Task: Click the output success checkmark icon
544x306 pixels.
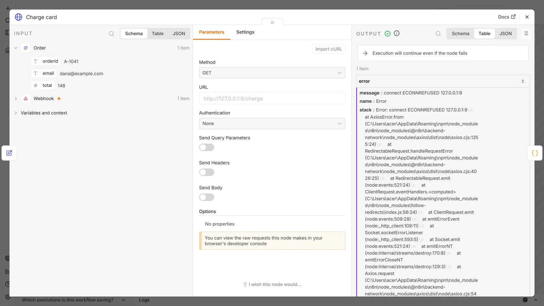Action: 387,33
